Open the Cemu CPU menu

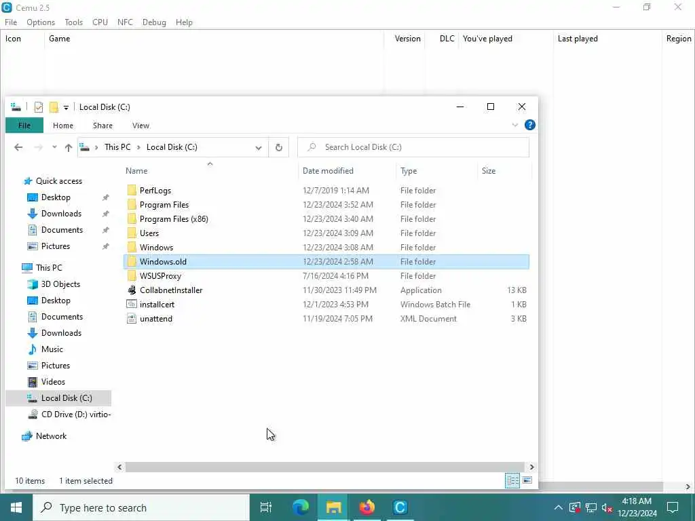[x=100, y=22]
